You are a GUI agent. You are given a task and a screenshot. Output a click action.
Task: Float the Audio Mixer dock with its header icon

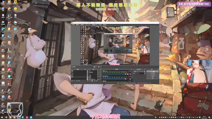click(x=132, y=69)
